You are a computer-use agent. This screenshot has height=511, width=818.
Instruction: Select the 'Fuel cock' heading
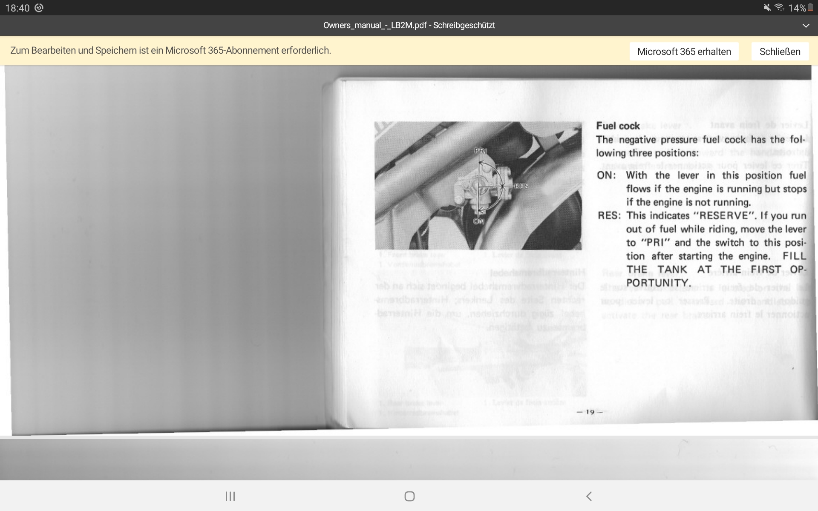(618, 126)
